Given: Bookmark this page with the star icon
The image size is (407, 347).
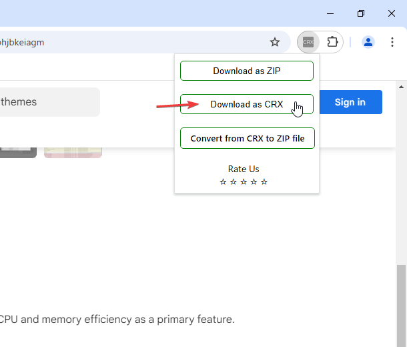Looking at the screenshot, I should [x=275, y=42].
